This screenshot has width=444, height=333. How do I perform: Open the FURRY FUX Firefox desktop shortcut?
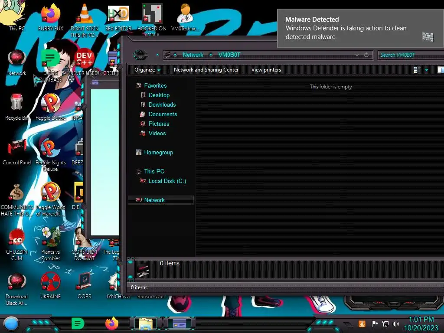pos(51,17)
